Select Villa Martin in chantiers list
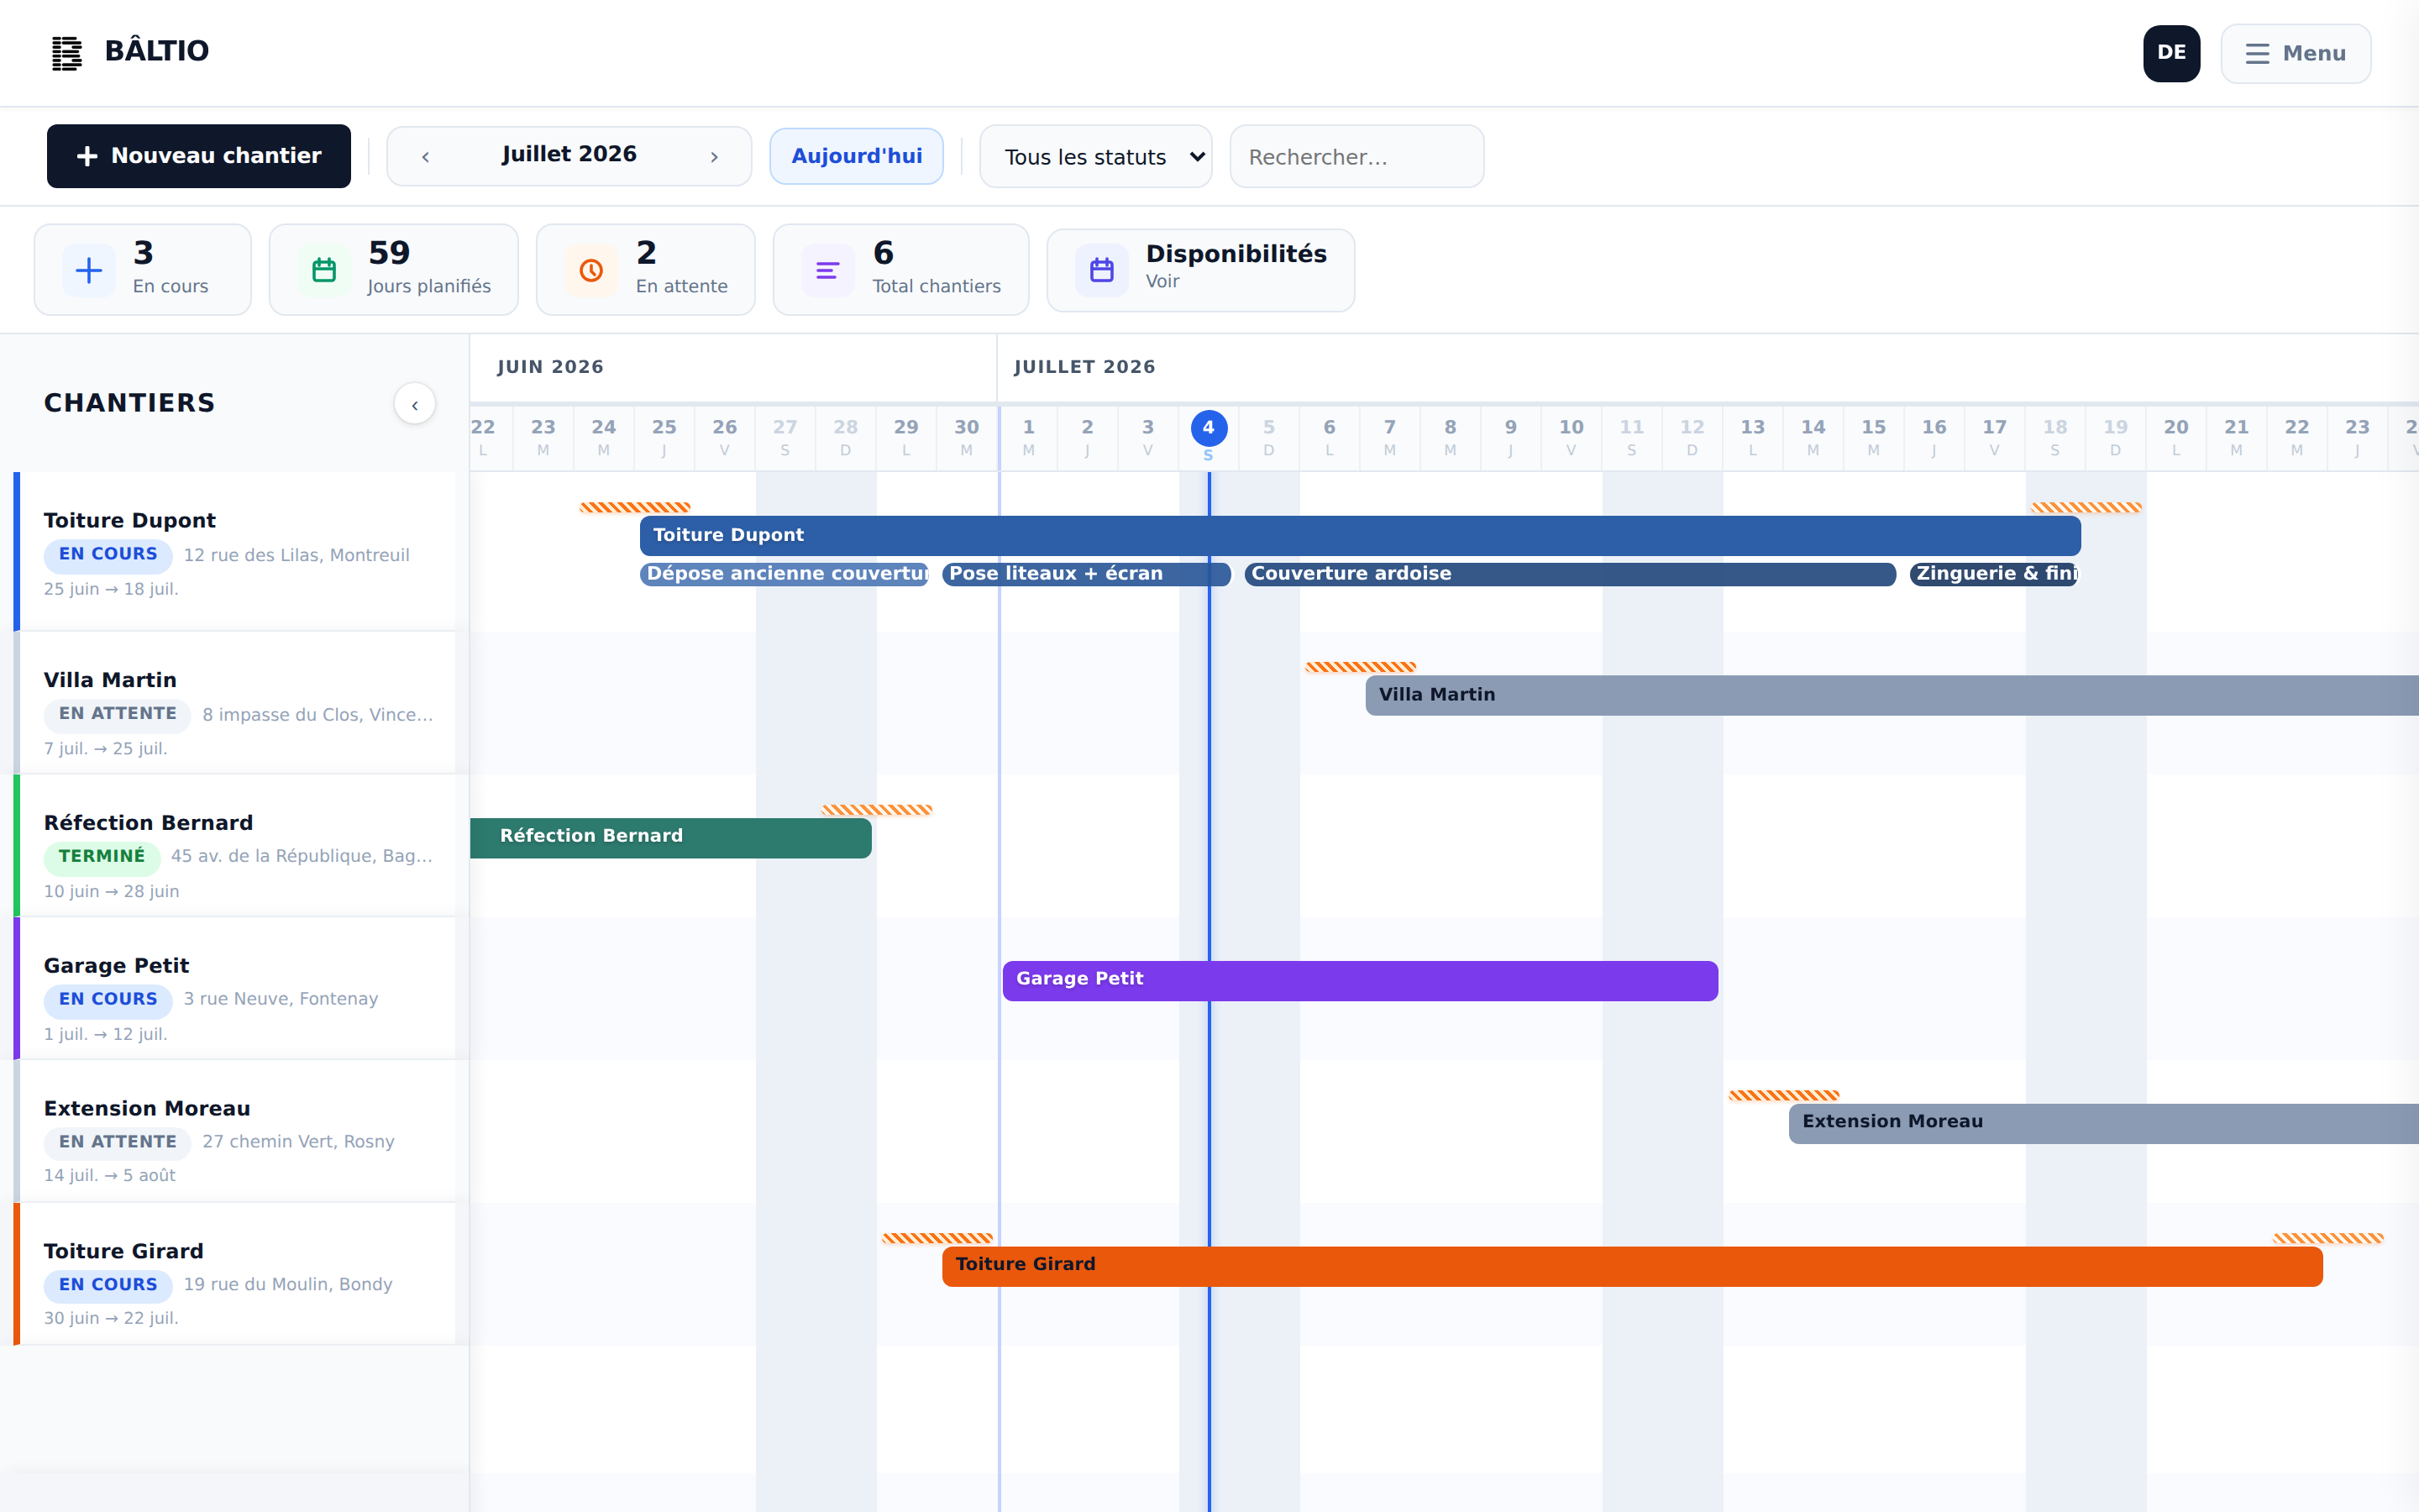The height and width of the screenshot is (1512, 2419). coord(235,703)
